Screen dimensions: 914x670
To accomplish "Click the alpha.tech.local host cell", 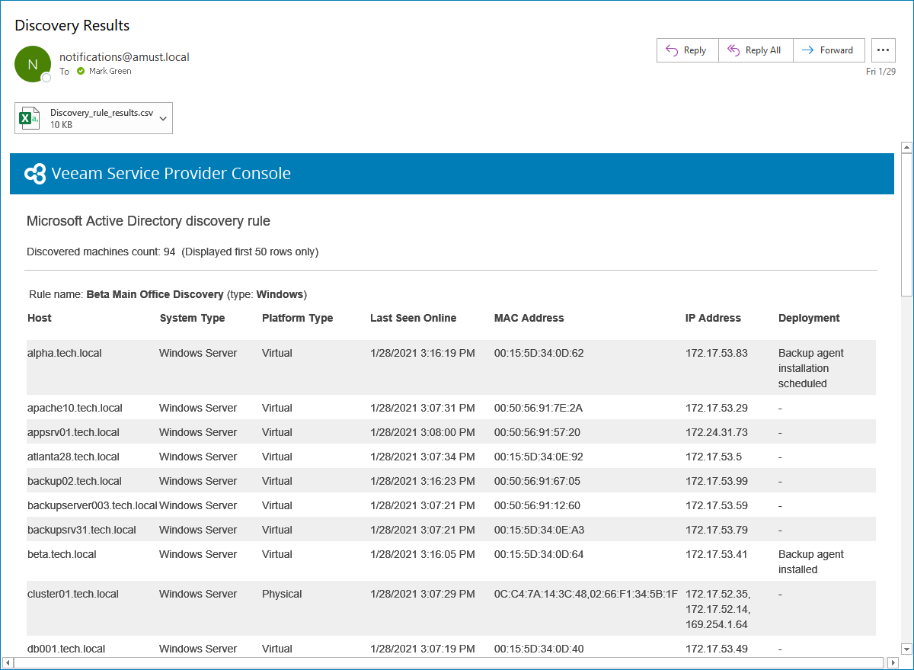I will pos(65,354).
